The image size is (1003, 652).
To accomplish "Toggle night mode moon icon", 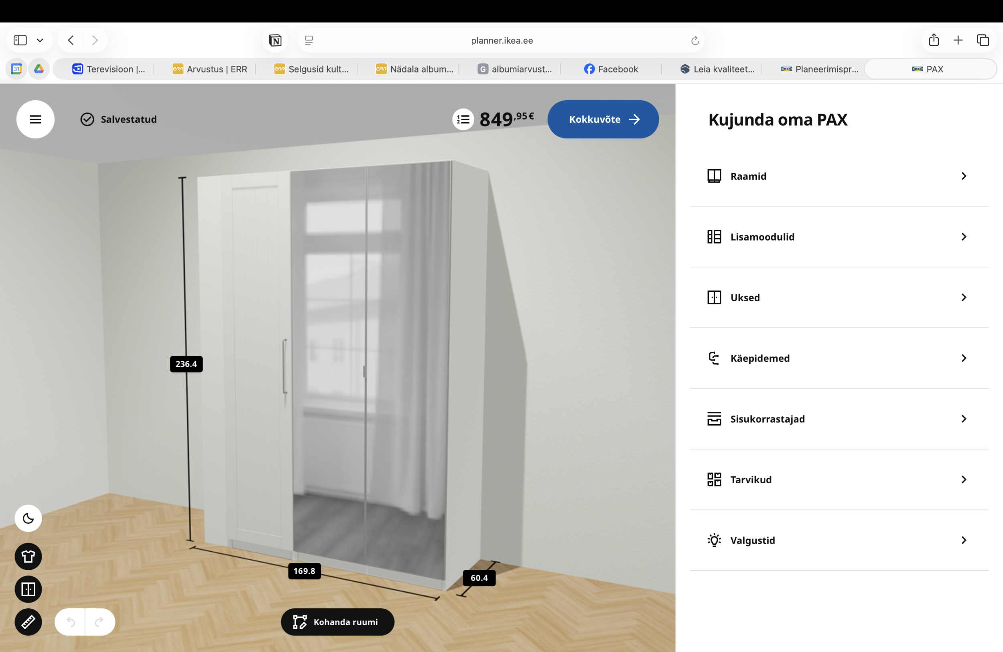I will point(28,518).
